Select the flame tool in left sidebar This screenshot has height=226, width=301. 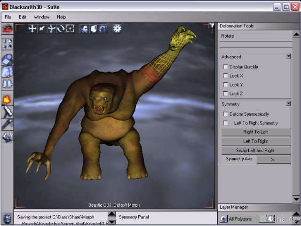[x=7, y=99]
